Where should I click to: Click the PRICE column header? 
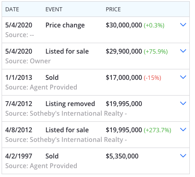pos(113,9)
